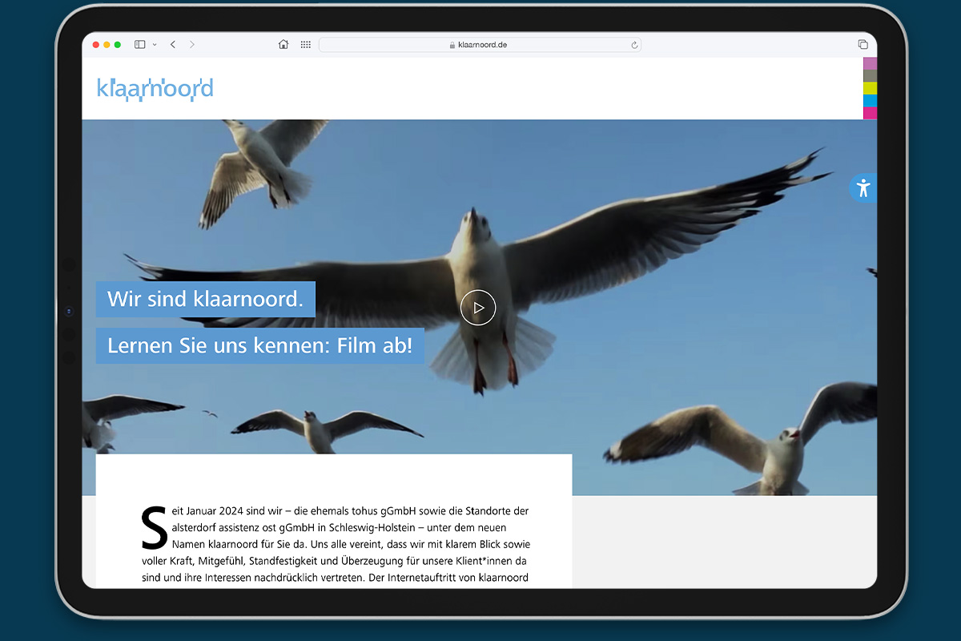
Task: Play the seagull video
Action: pyautogui.click(x=478, y=308)
